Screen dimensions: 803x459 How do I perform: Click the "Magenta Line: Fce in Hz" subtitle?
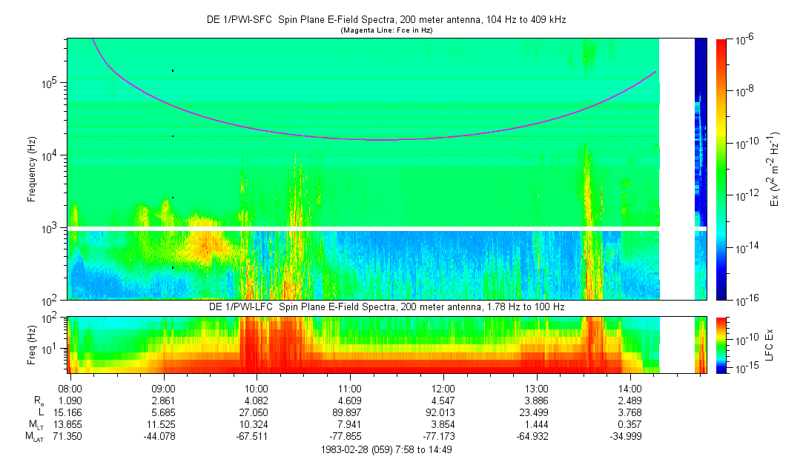click(386, 31)
